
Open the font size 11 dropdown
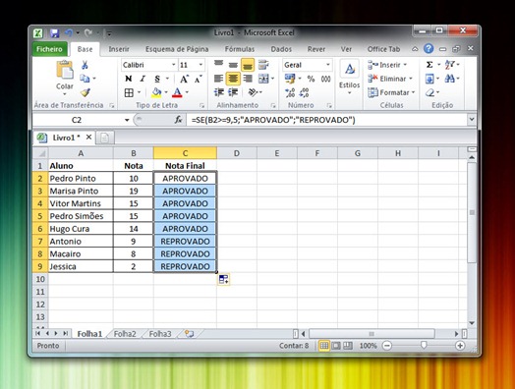click(200, 65)
